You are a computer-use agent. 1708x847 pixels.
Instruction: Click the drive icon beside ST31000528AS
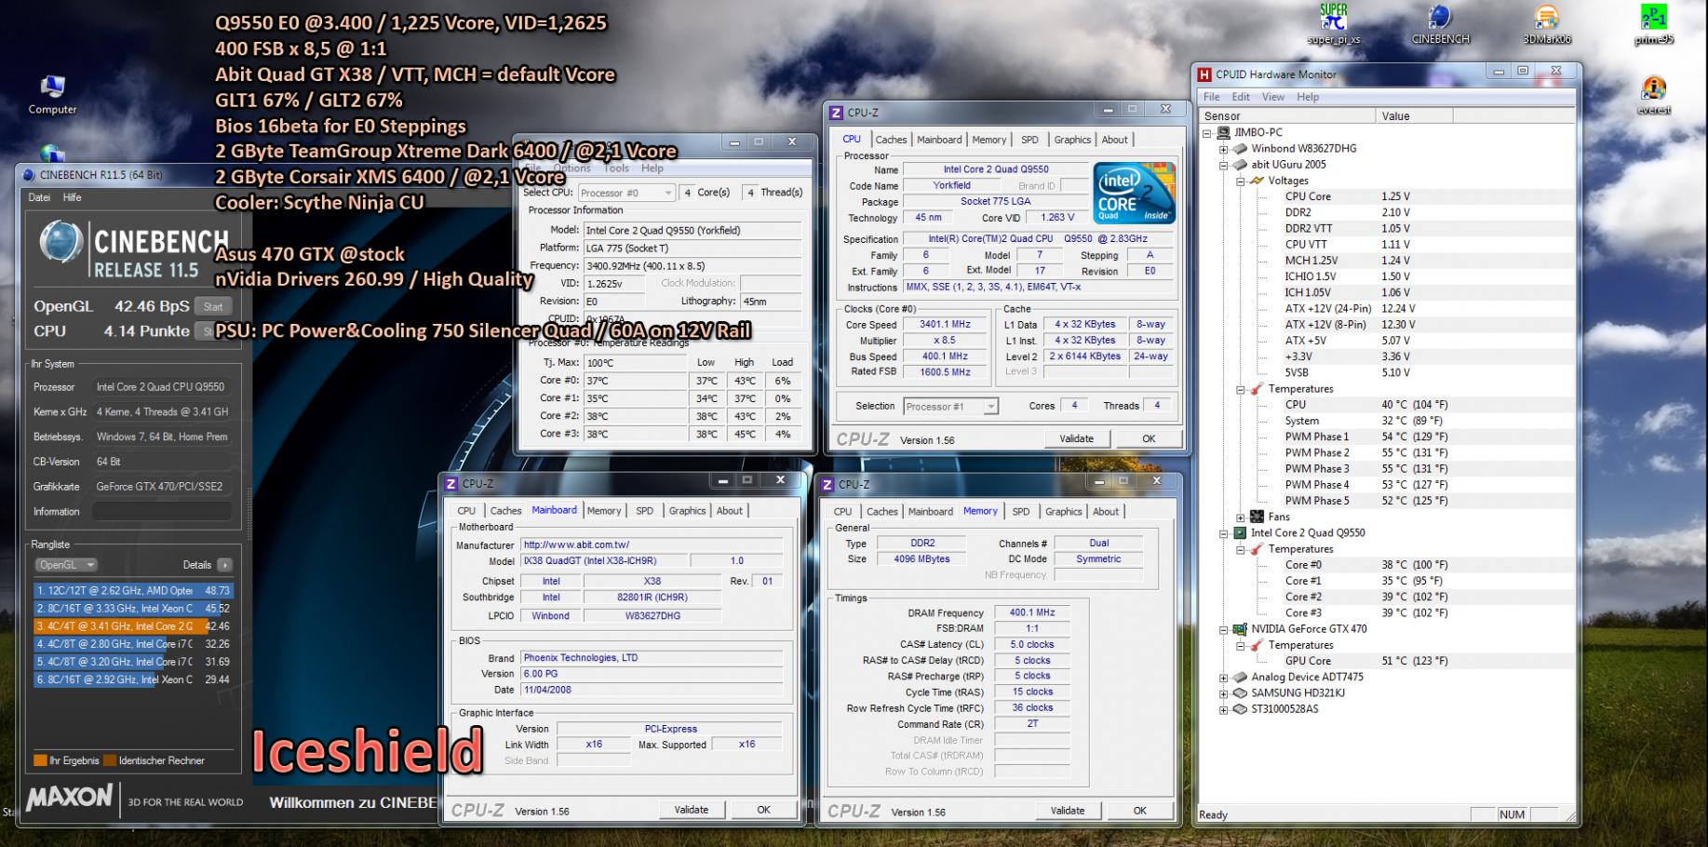[x=1240, y=709]
